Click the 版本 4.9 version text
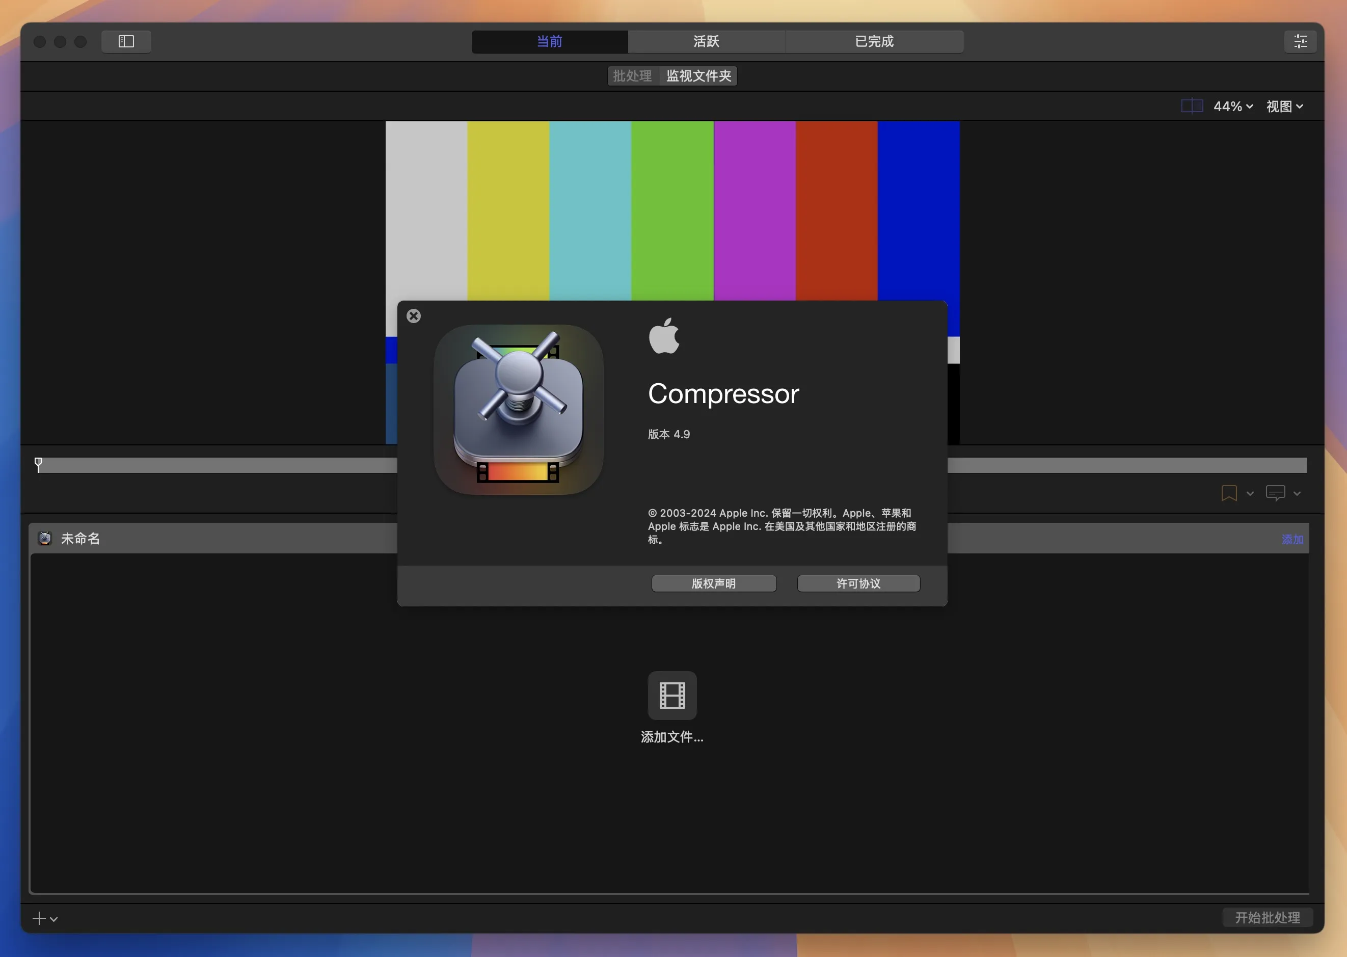The image size is (1347, 957). tap(668, 434)
